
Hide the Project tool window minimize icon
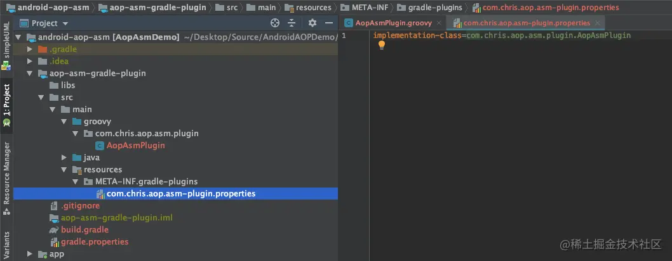pos(329,23)
